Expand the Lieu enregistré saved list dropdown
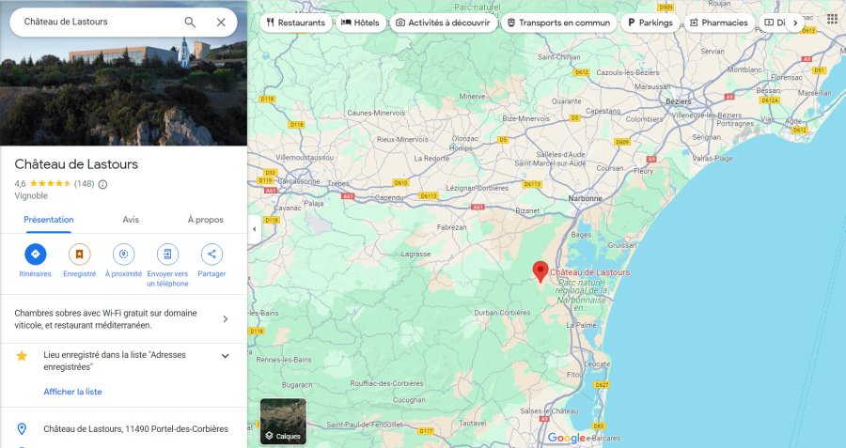The image size is (846, 448). 226,356
